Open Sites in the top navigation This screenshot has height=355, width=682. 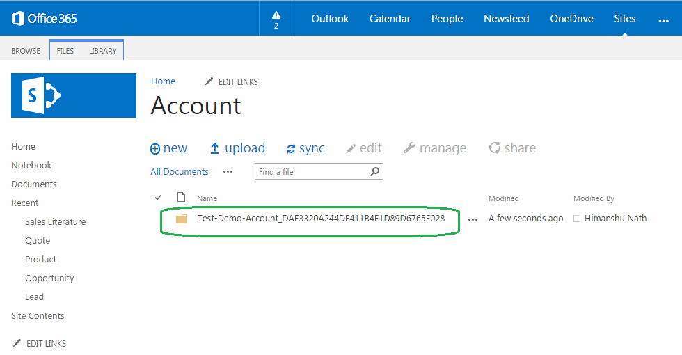625,19
